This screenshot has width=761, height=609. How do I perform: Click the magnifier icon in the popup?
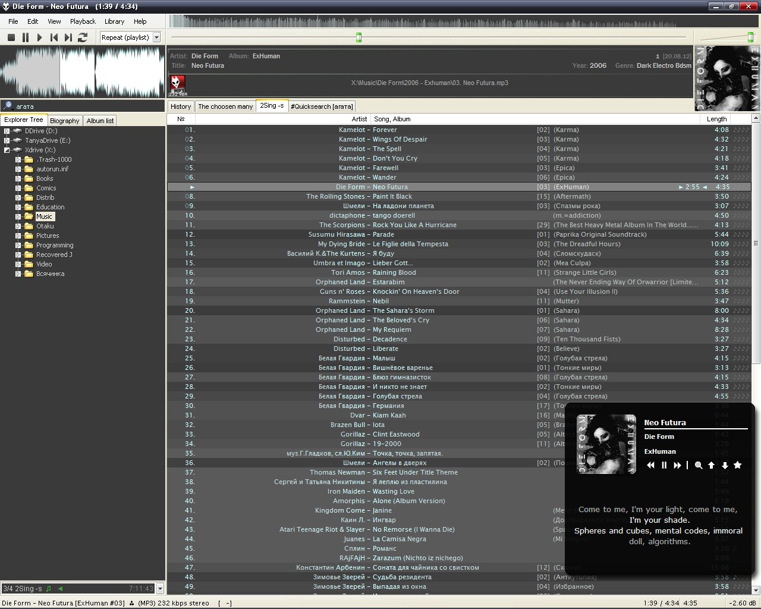(699, 466)
